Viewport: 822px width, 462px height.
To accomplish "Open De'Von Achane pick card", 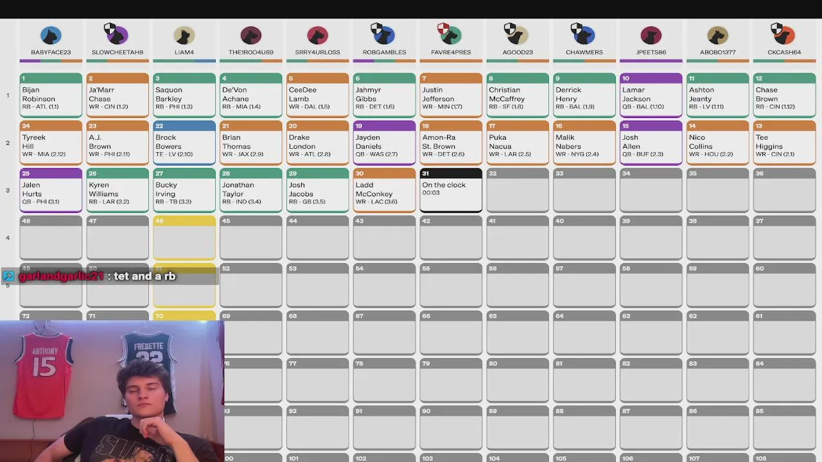I will coord(251,95).
